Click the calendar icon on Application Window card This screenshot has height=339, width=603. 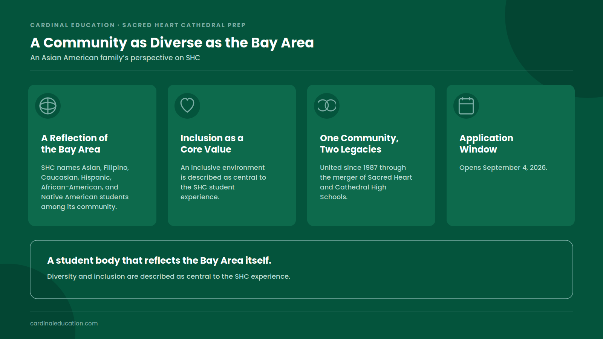[x=466, y=106]
